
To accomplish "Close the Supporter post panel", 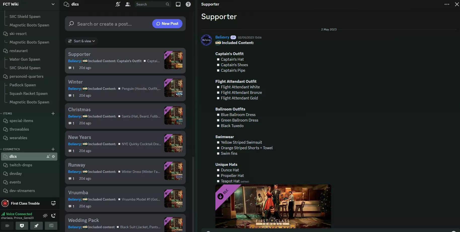I will [457, 4].
